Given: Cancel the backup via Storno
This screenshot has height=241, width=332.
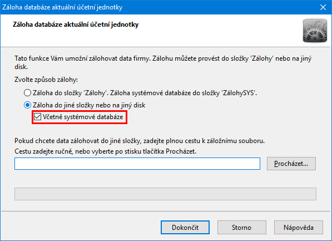Looking at the screenshot, I should pyautogui.click(x=241, y=228).
